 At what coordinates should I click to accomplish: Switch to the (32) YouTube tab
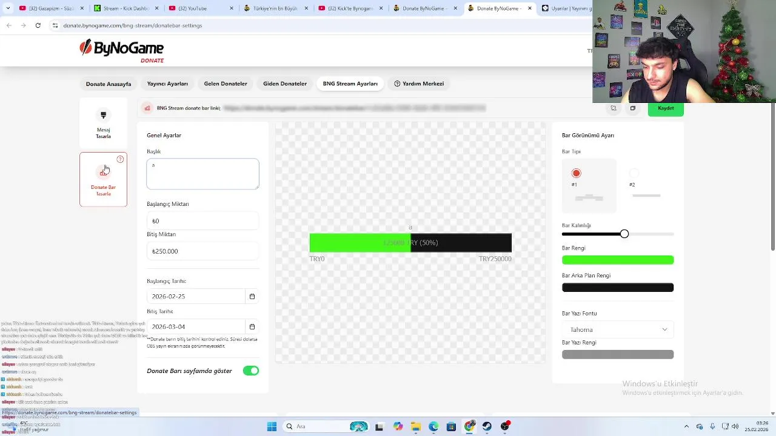pyautogui.click(x=199, y=8)
